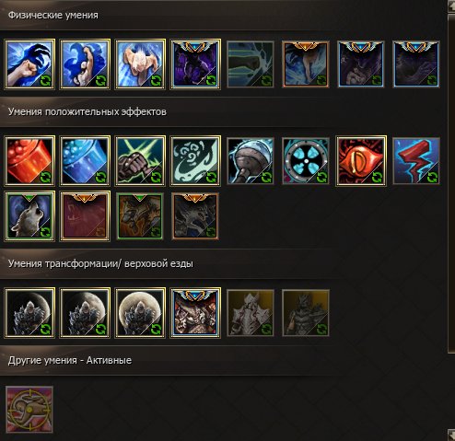Select the red-backed beast transformation icon
The image size is (455, 441).
pos(195,313)
